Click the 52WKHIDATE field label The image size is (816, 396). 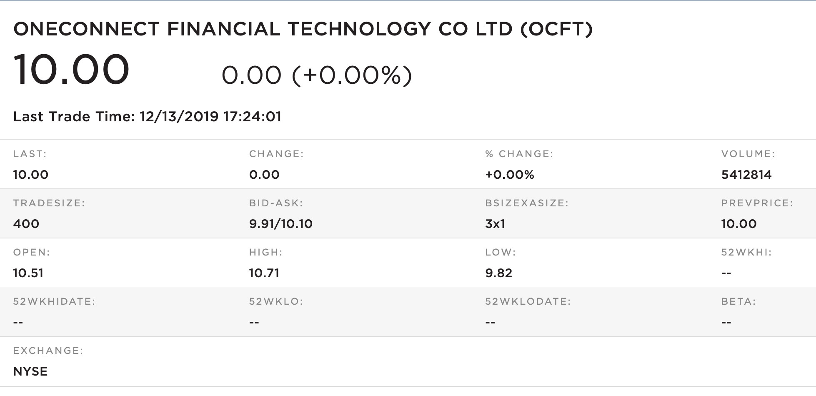tap(54, 302)
